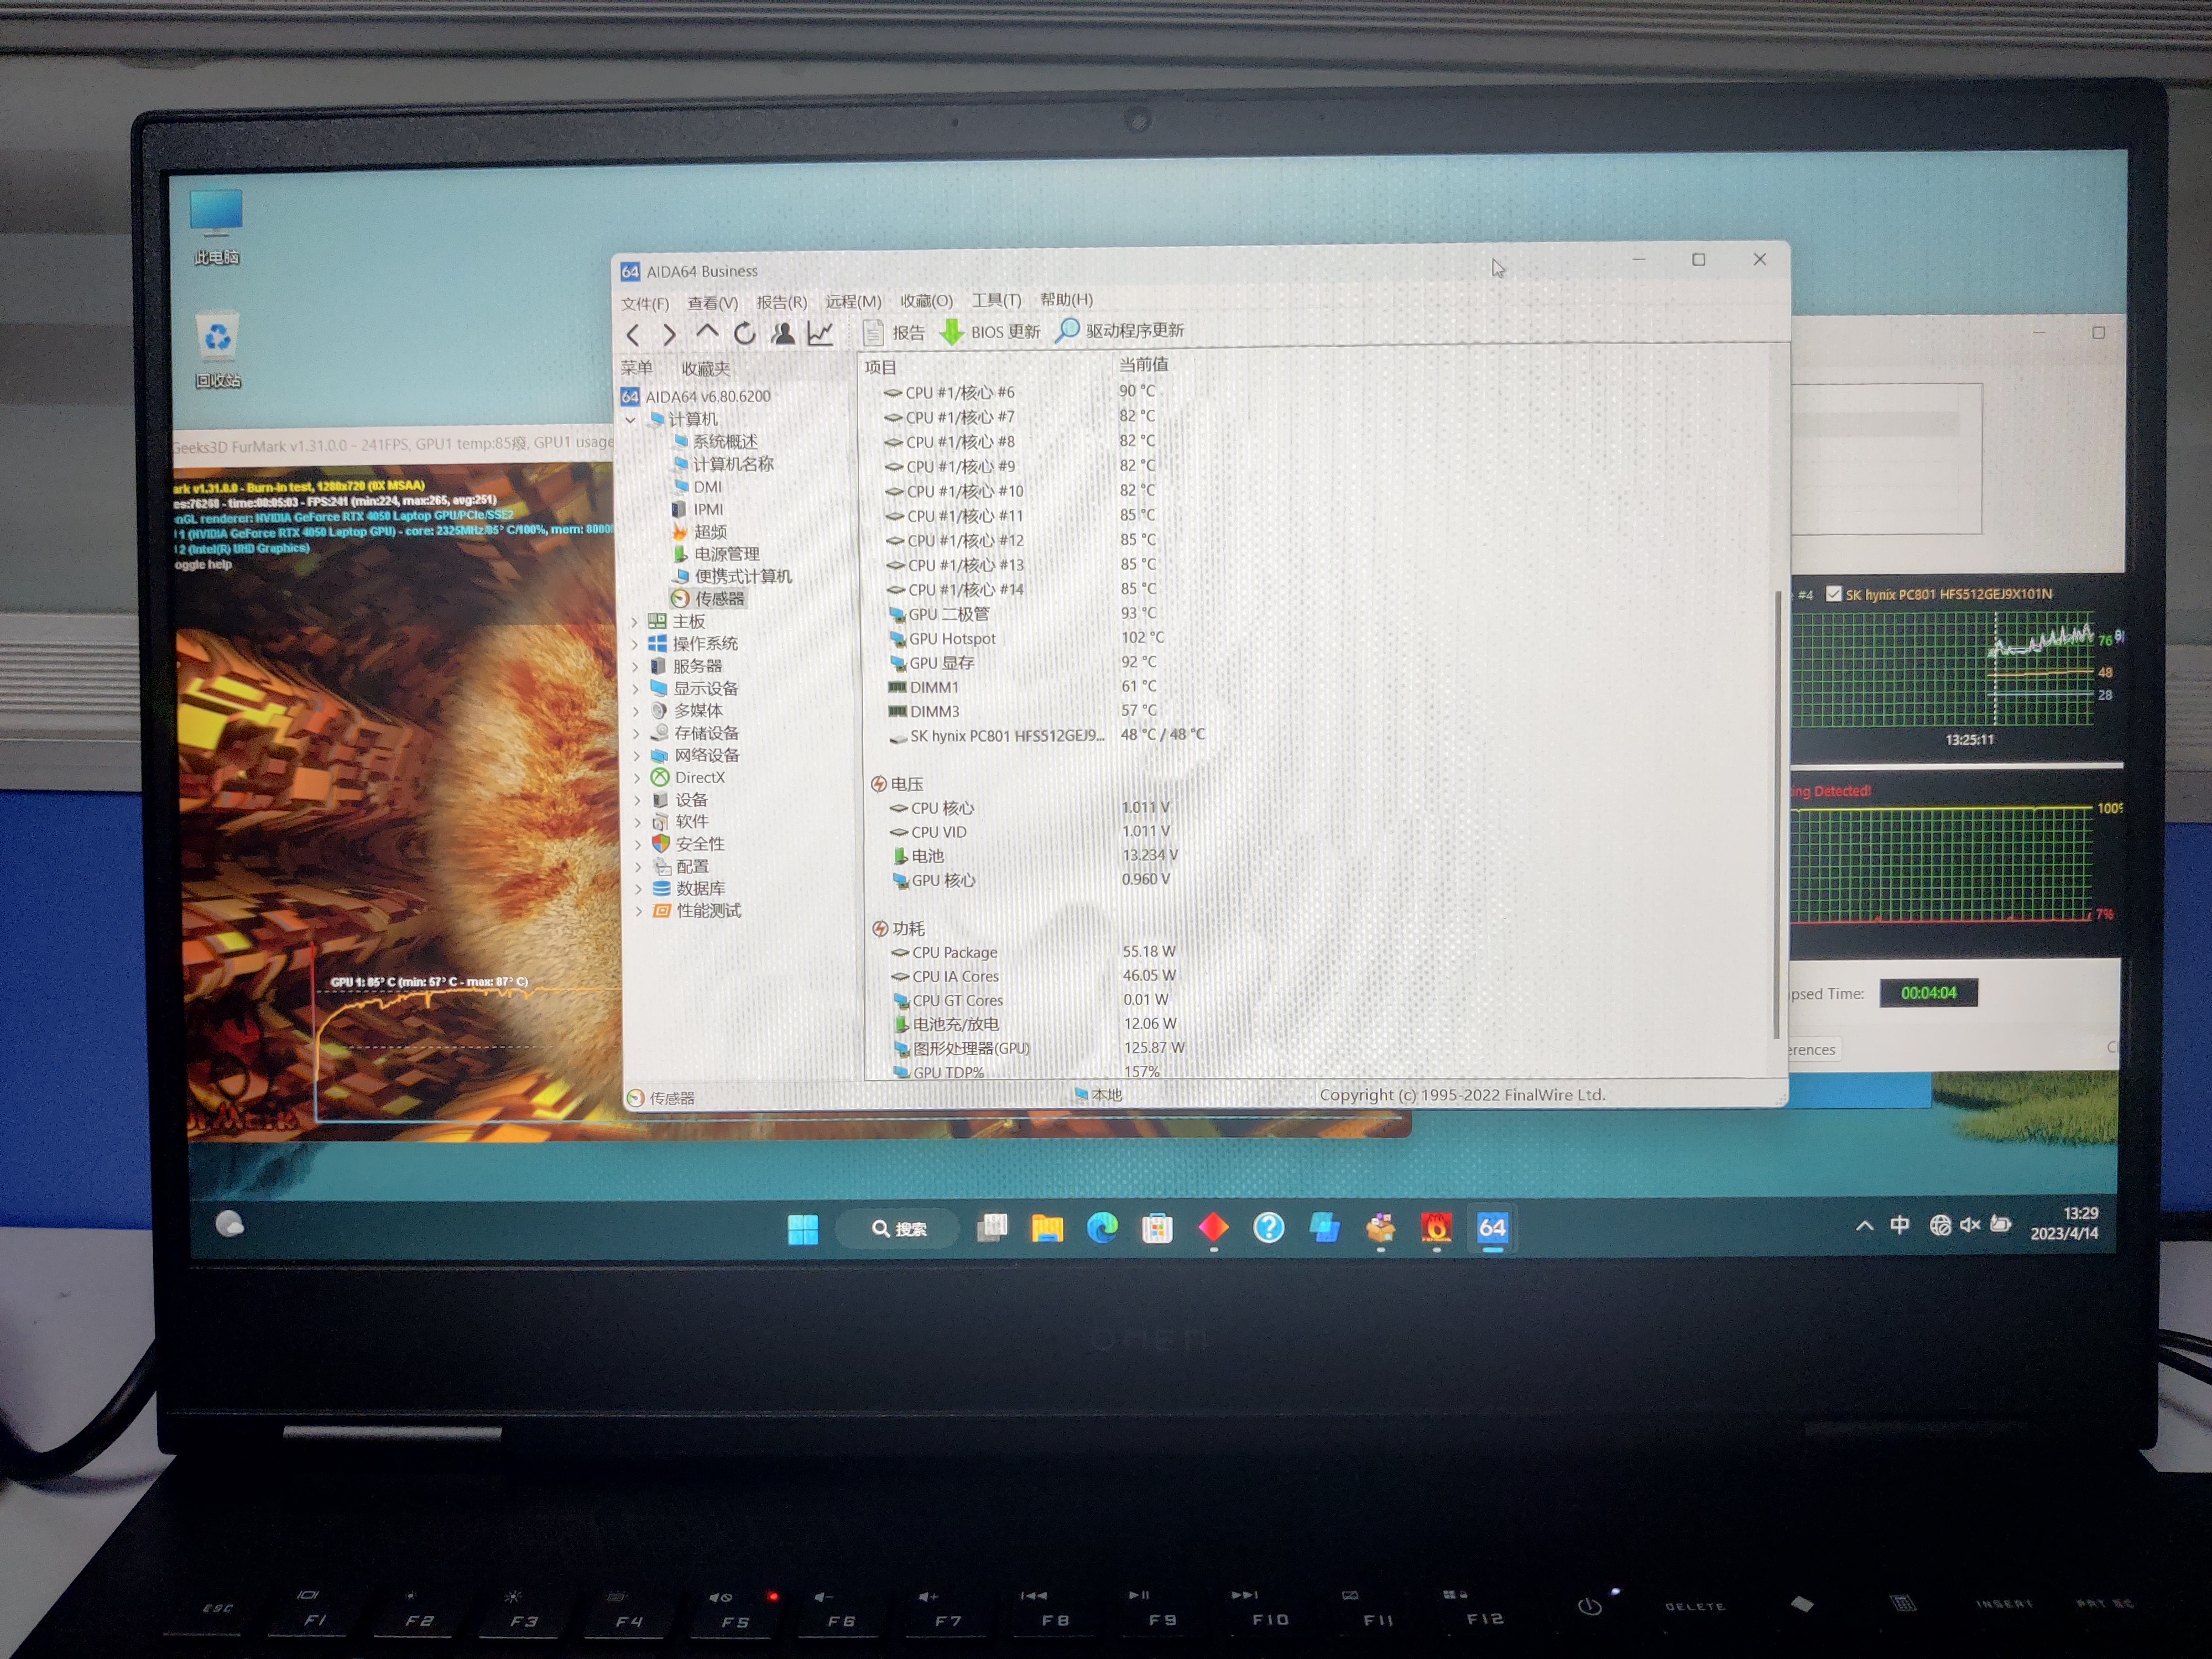2212x1659 pixels.
Task: Open the 远程(M) menu
Action: (x=853, y=301)
